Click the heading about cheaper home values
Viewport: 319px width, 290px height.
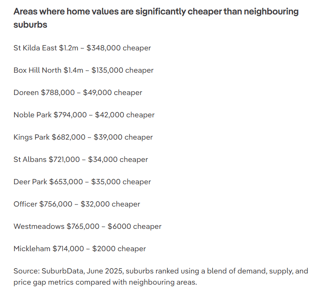pyautogui.click(x=156, y=18)
